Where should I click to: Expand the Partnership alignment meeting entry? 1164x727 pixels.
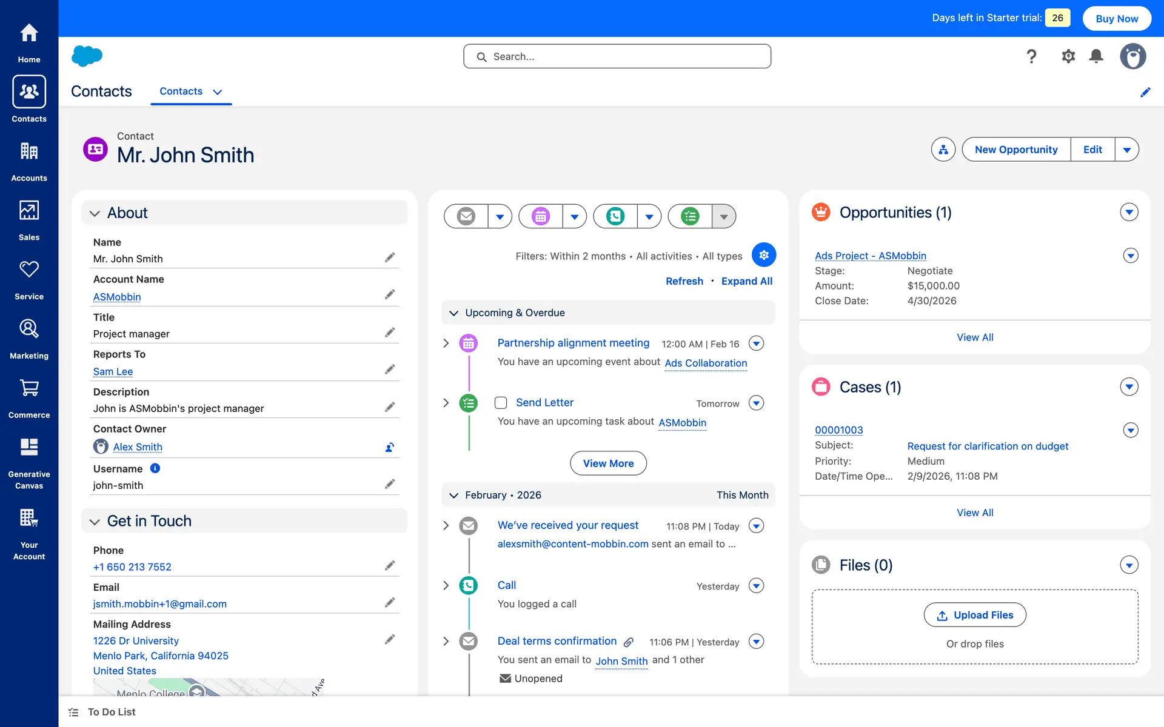coord(446,344)
